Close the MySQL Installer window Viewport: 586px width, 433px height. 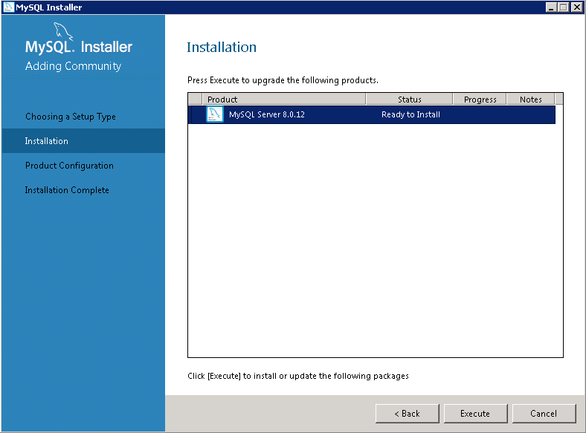(576, 7)
